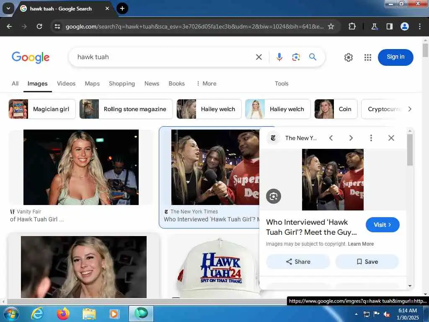Focus the hawk tuah search field
Viewport: 429px width, 322px height.
coord(164,57)
